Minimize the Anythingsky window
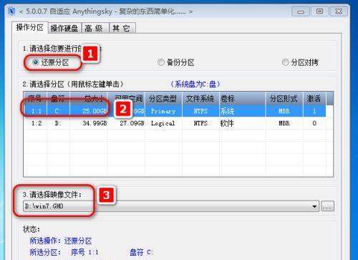The width and height of the screenshot is (358, 260). 301,11
